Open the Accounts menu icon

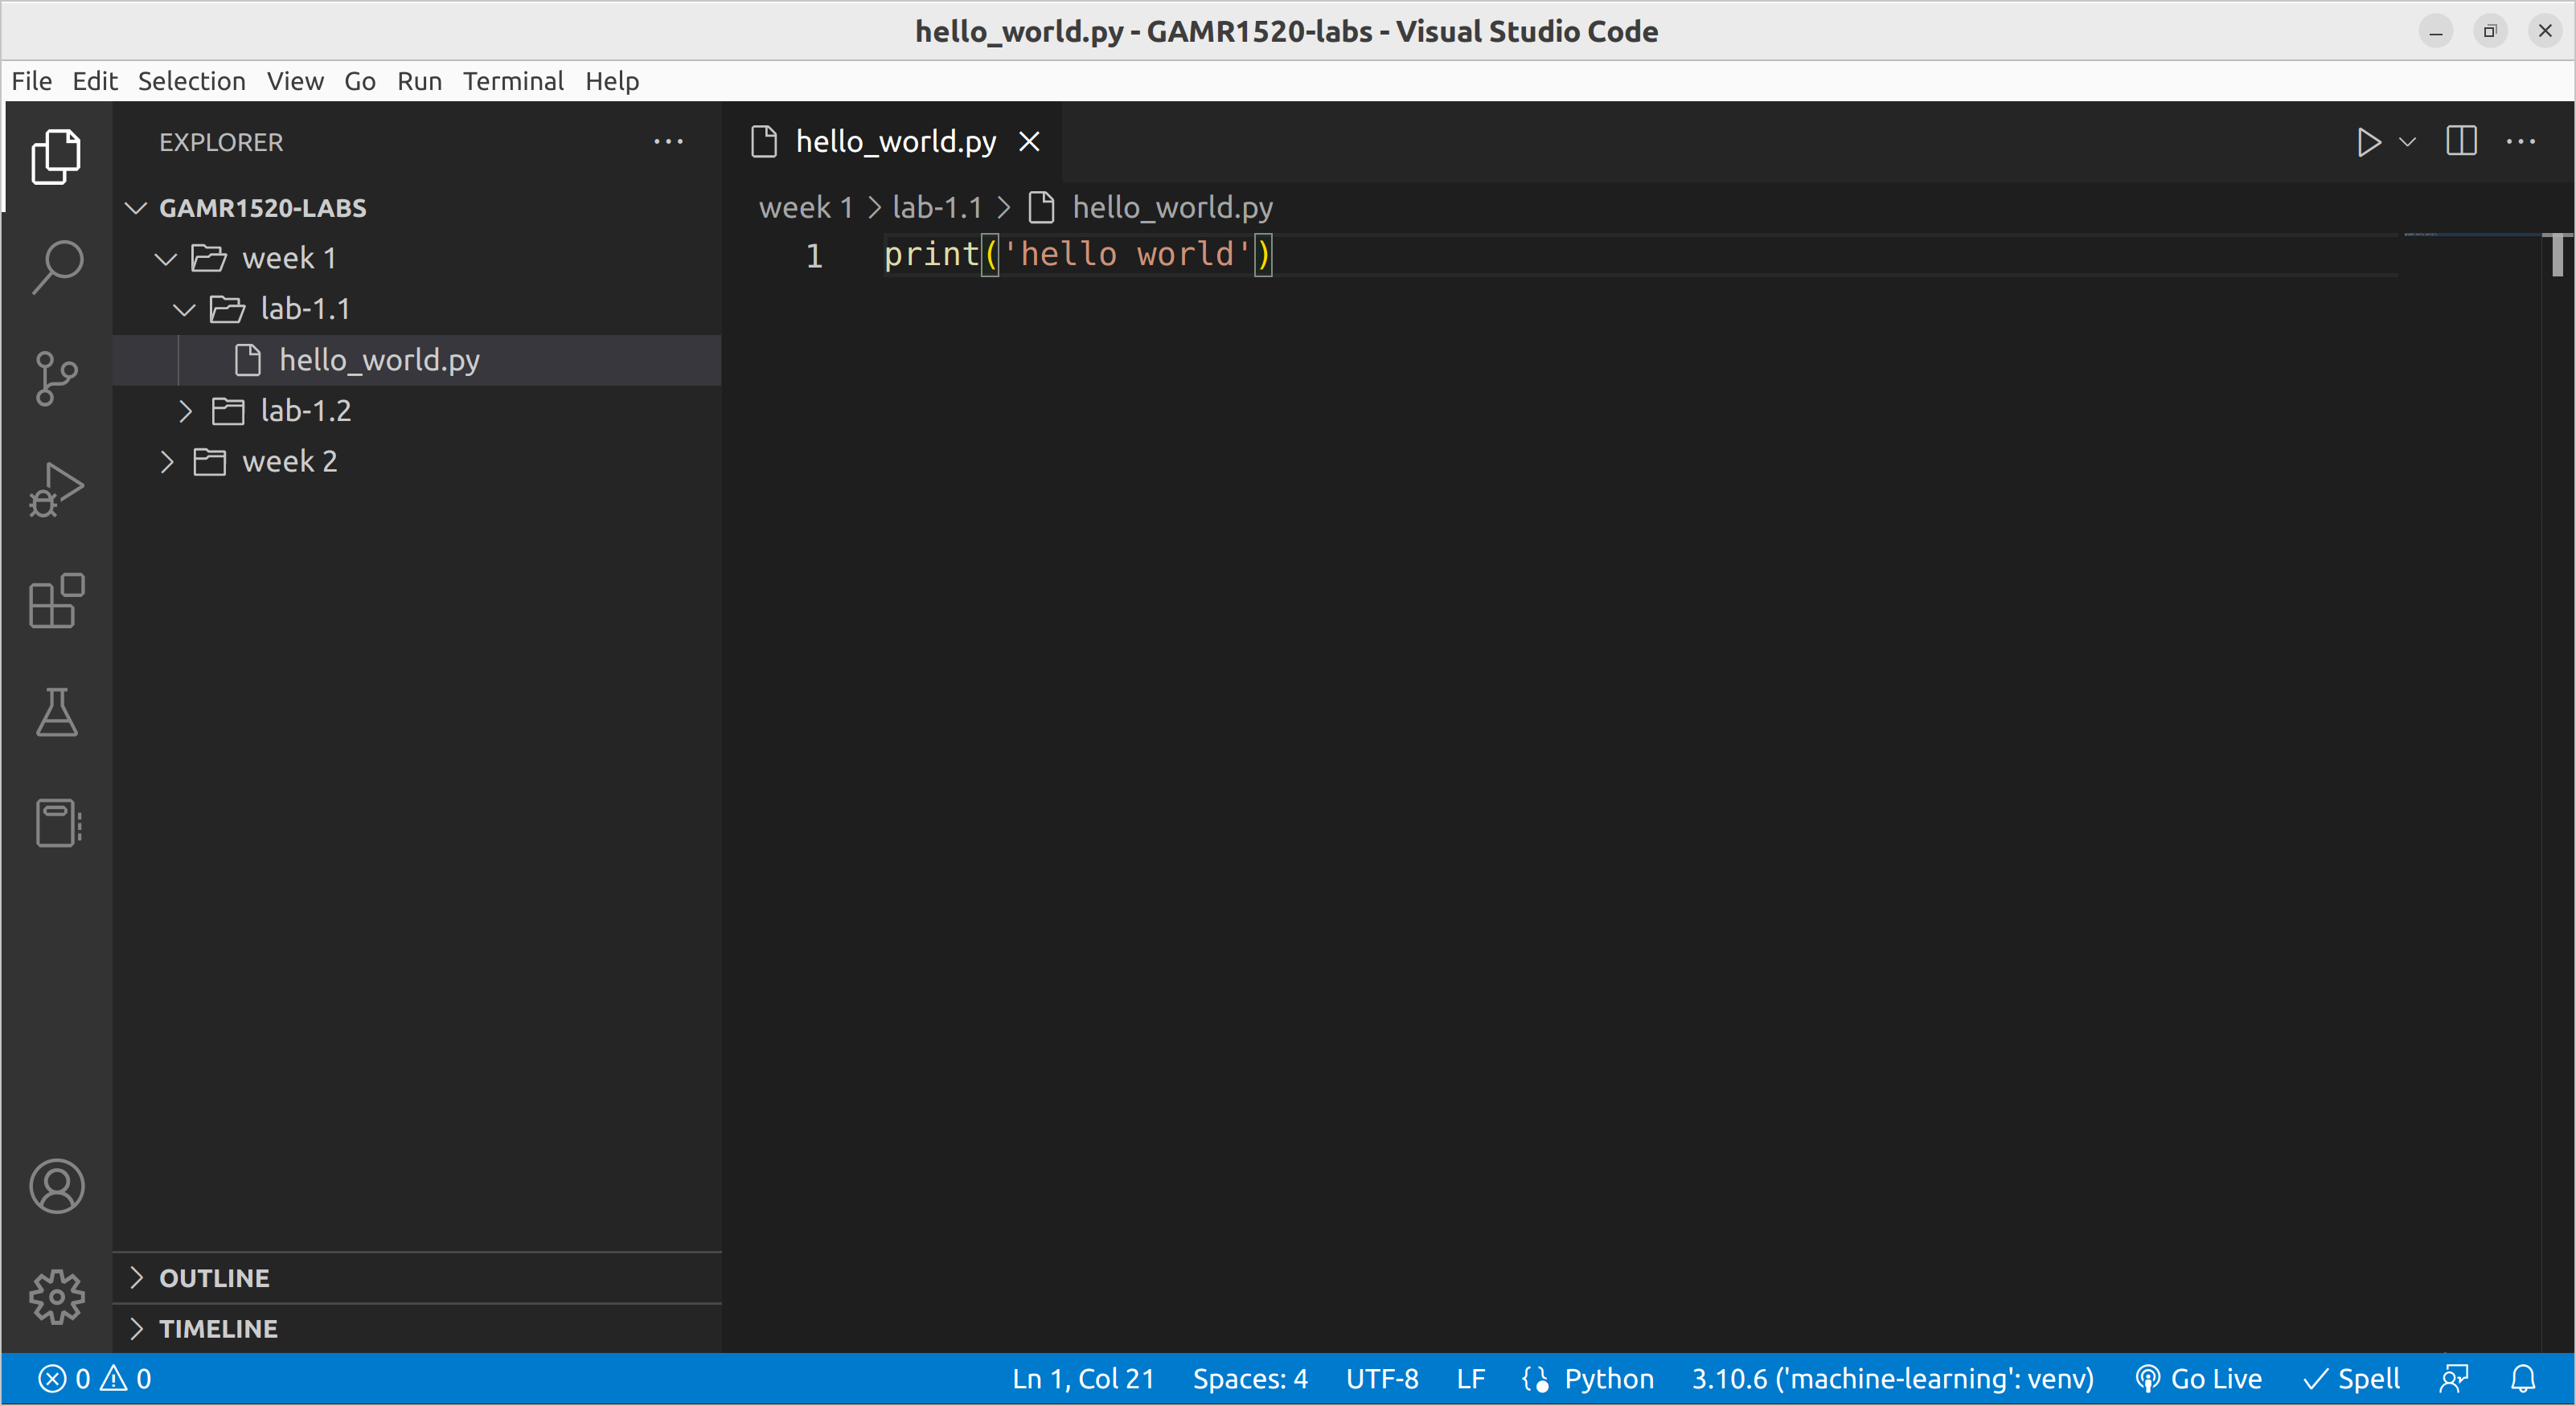coord(57,1186)
